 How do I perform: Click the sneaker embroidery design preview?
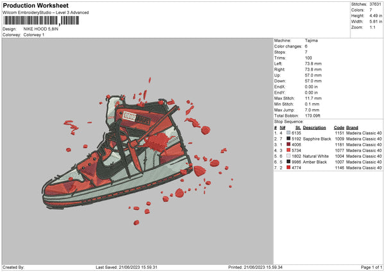[x=138, y=151]
